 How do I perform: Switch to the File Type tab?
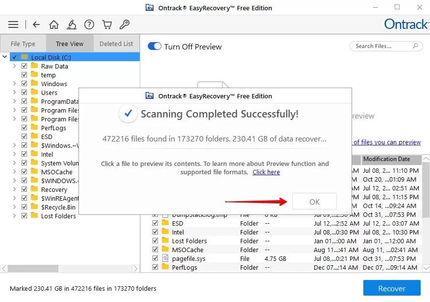(x=23, y=43)
